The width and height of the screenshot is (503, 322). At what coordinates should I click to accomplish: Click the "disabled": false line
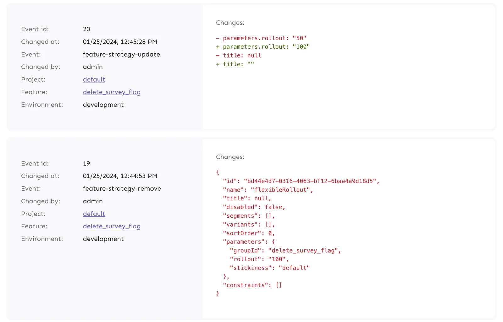point(254,207)
